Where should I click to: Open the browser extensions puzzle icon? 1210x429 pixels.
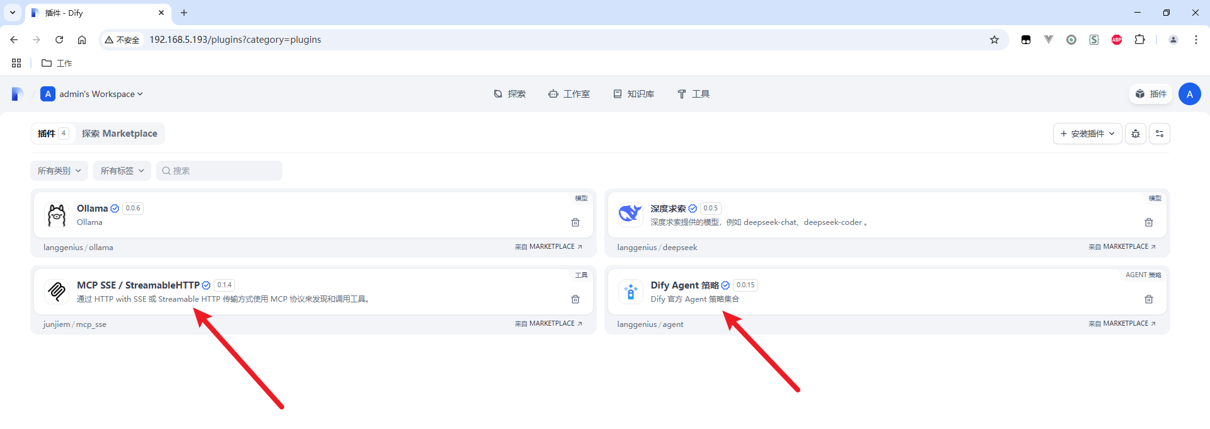(x=1139, y=40)
